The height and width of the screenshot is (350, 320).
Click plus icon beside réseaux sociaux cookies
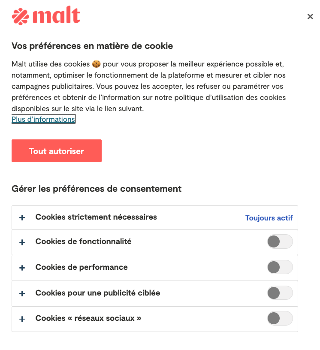tap(22, 319)
